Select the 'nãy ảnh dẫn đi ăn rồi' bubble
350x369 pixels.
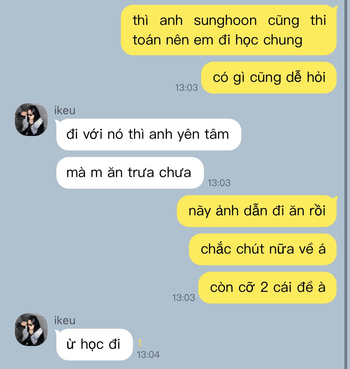click(x=257, y=211)
